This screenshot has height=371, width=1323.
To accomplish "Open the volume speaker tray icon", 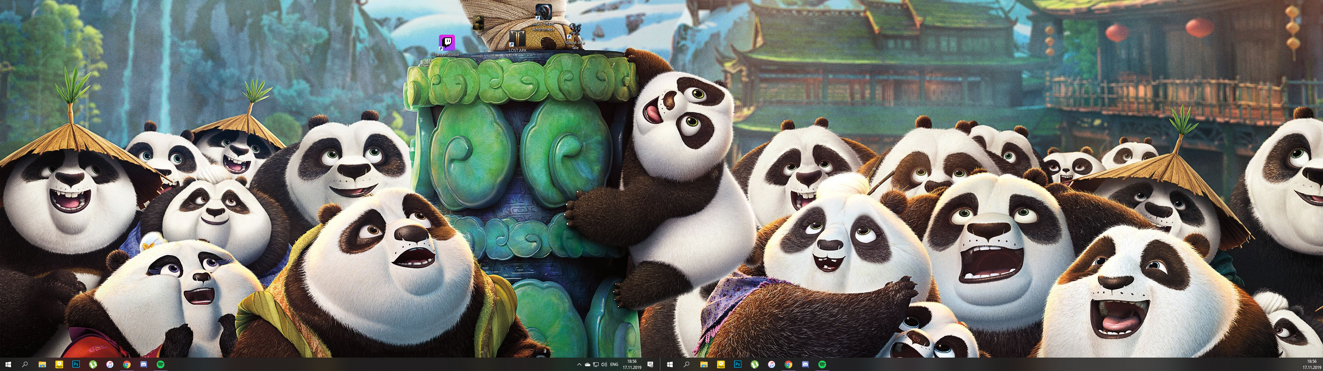I will [x=604, y=365].
